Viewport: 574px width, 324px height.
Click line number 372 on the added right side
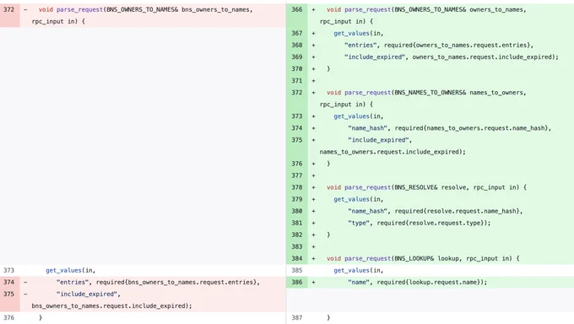[x=297, y=93]
